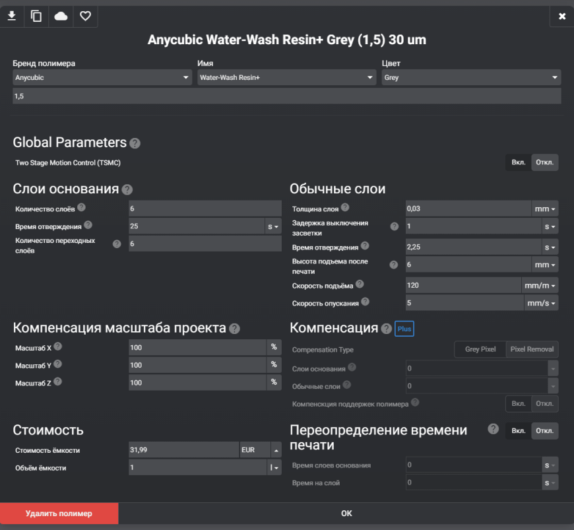The height and width of the screenshot is (530, 574).
Task: Select Pixel Removal compensation type
Action: point(532,349)
